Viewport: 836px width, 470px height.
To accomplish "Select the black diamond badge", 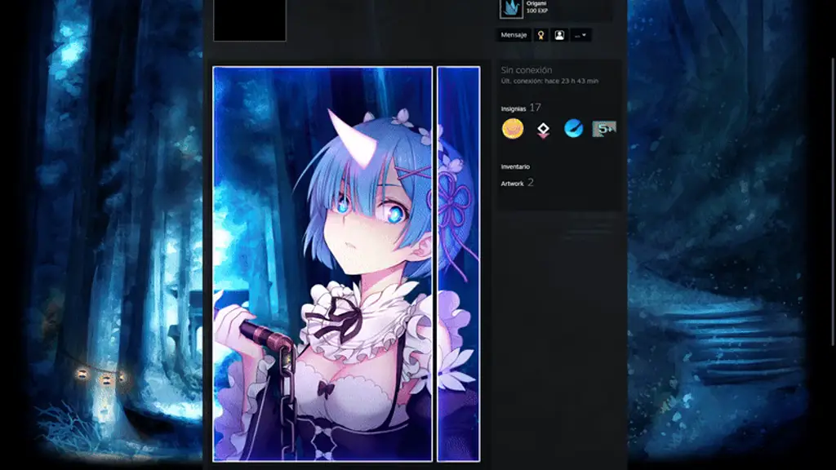I will click(x=543, y=128).
